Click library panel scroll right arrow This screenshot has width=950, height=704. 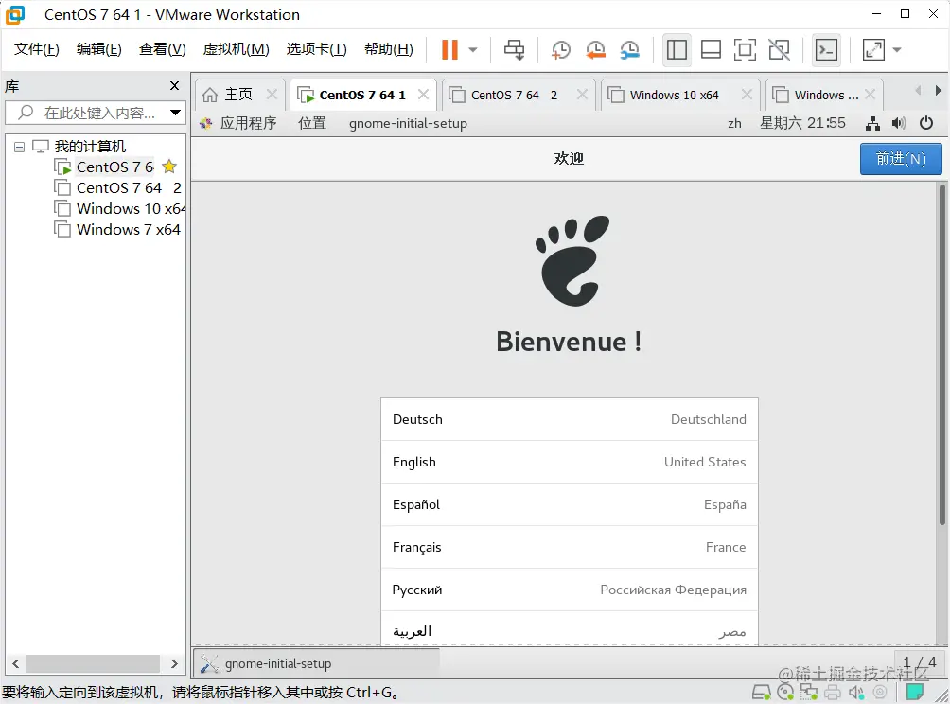[174, 664]
